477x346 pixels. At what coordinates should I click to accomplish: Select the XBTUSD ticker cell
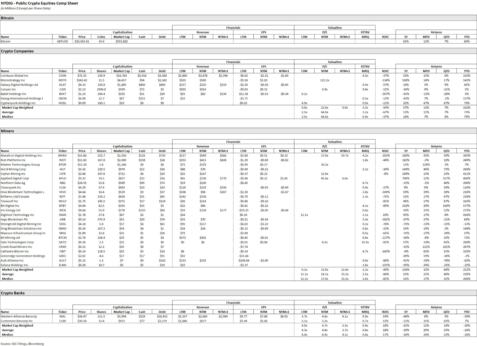coord(63,41)
